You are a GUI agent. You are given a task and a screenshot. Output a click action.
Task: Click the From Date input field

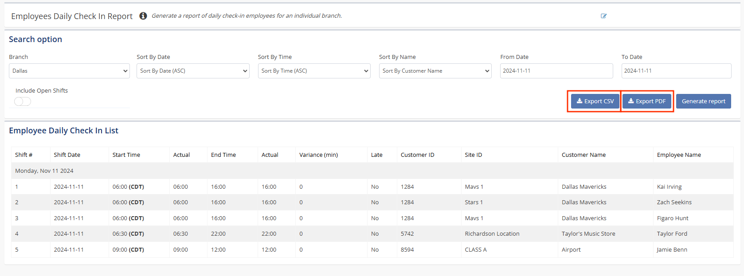[x=556, y=71]
